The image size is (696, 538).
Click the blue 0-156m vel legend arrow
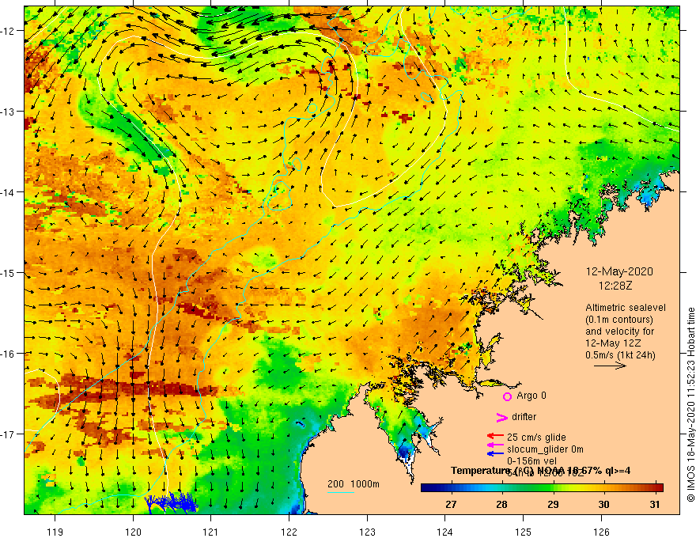(x=495, y=453)
